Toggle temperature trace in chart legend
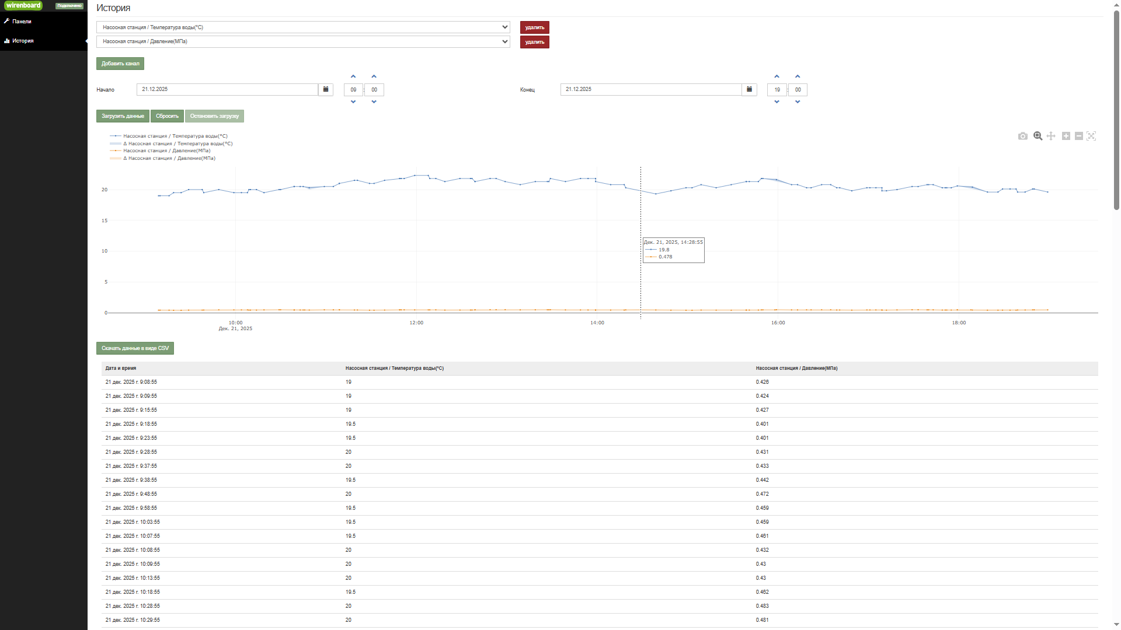Viewport: 1121px width, 630px height. pyautogui.click(x=175, y=136)
